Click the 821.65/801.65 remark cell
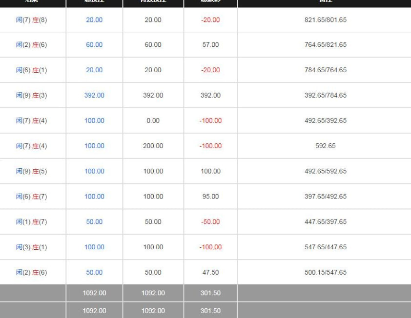Screen dimensions: 411x318 click(x=326, y=20)
